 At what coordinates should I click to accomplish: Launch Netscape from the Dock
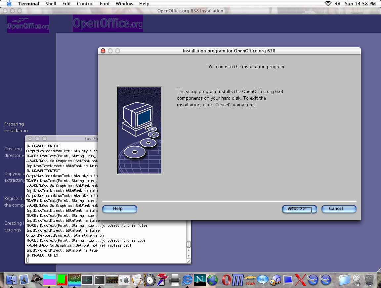click(x=200, y=280)
